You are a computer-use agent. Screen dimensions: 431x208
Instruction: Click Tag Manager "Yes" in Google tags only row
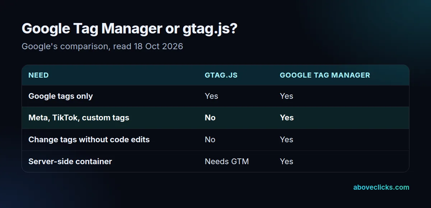[x=287, y=96]
